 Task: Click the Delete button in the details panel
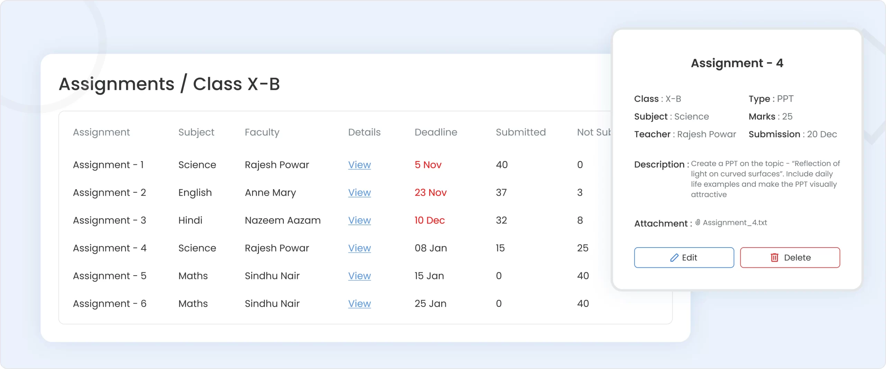click(x=790, y=257)
